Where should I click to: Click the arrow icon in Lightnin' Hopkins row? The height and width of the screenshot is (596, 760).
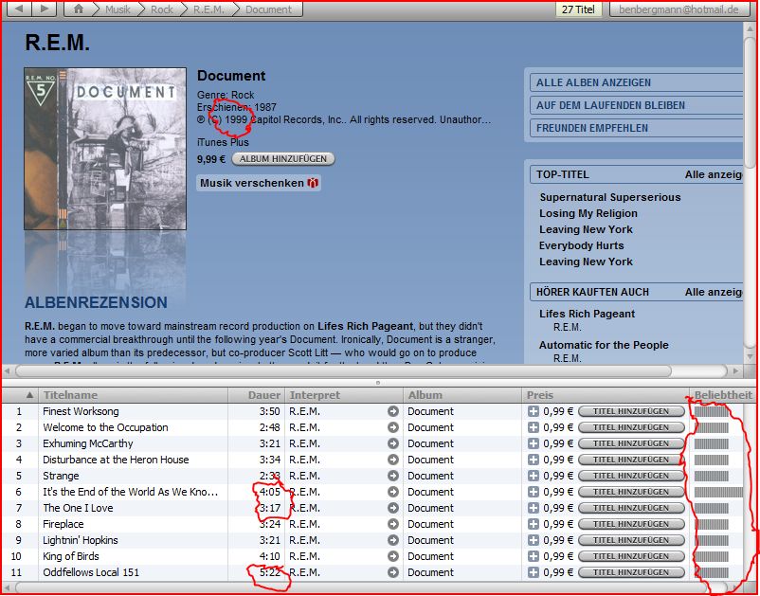pyautogui.click(x=393, y=540)
